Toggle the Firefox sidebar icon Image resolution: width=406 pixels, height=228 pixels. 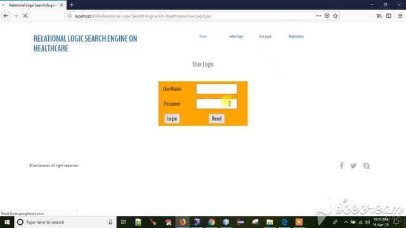pyautogui.click(x=389, y=16)
